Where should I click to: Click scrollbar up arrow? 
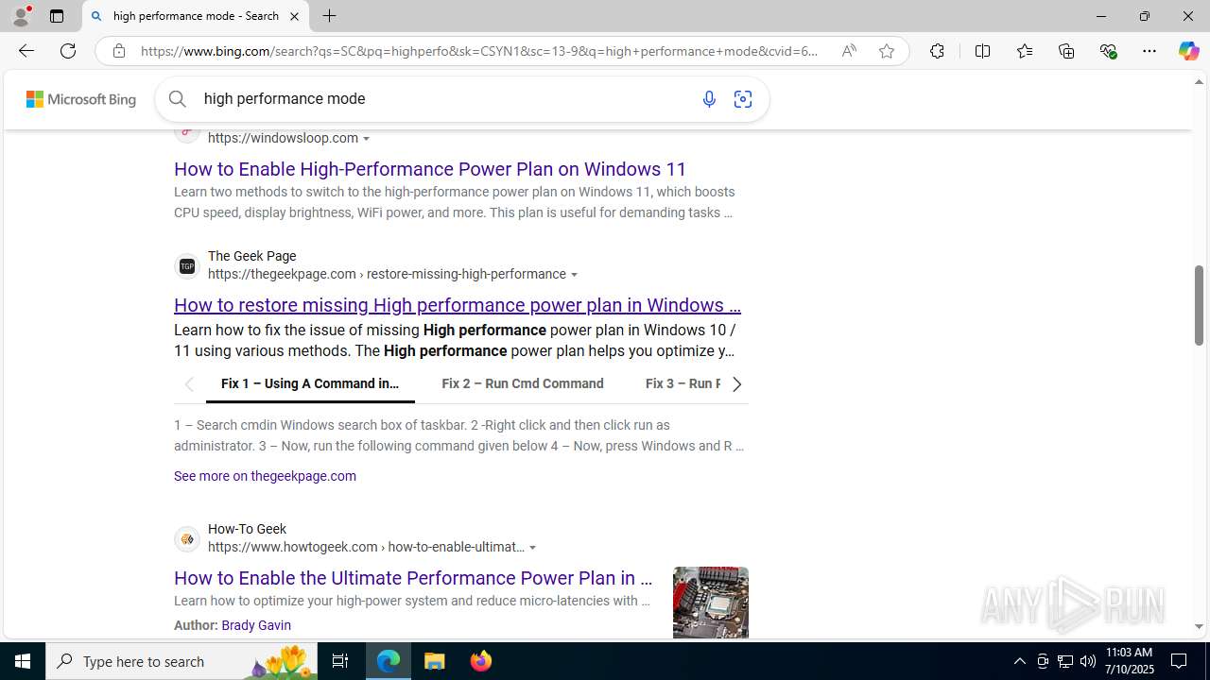pos(1200,82)
